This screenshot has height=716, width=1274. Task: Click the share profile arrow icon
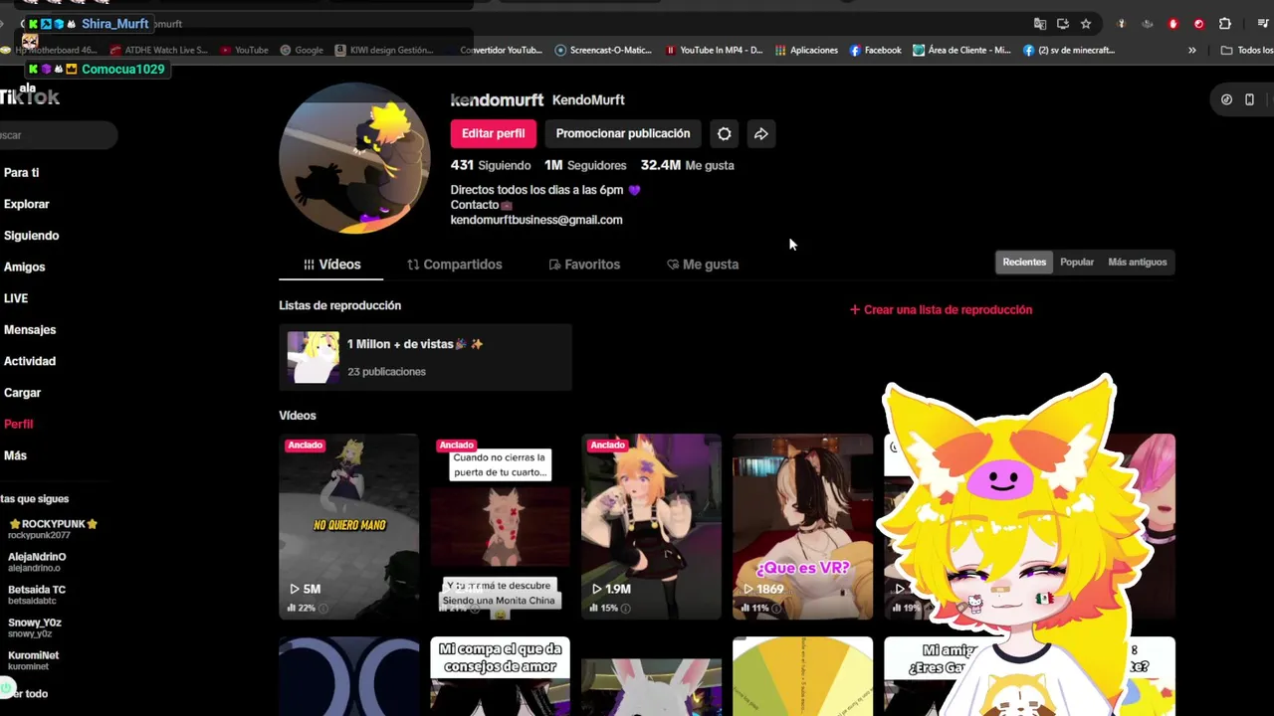point(761,133)
